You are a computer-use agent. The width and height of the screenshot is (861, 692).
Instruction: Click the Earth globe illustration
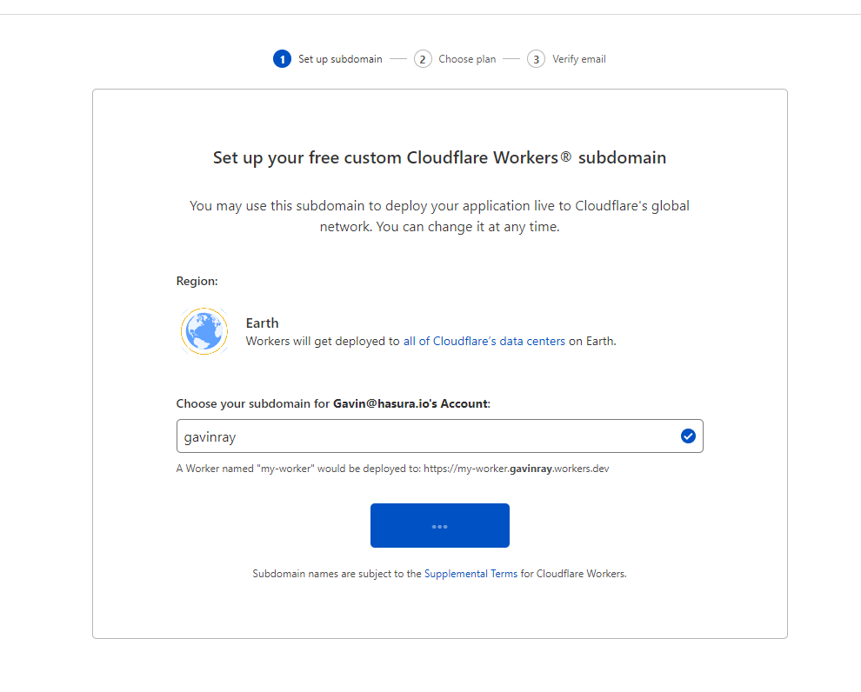pos(204,331)
